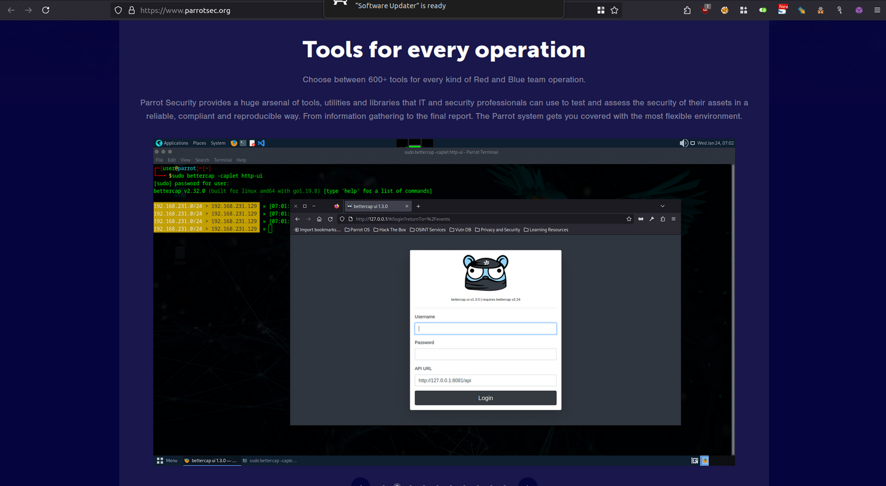
Task: Open the Menu button on Parrot taskbar
Action: coord(167,460)
